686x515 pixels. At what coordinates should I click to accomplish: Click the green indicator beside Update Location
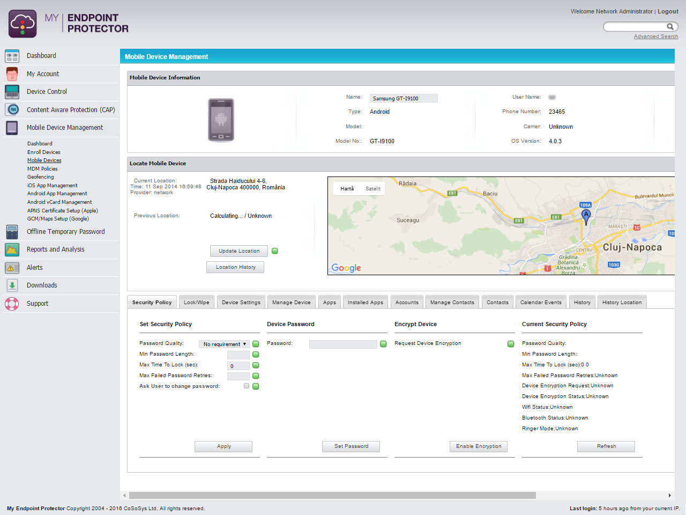(275, 251)
